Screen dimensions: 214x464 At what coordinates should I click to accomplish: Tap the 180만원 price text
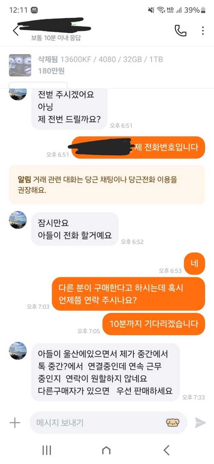[x=51, y=71]
